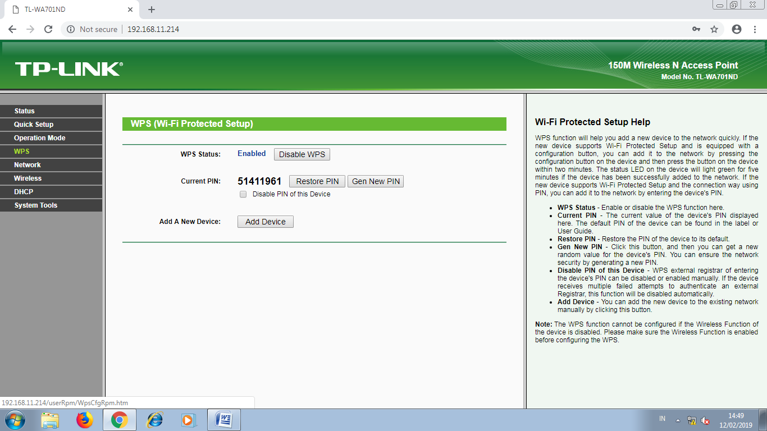Launch Firefox from the taskbar
767x431 pixels.
[x=85, y=420]
